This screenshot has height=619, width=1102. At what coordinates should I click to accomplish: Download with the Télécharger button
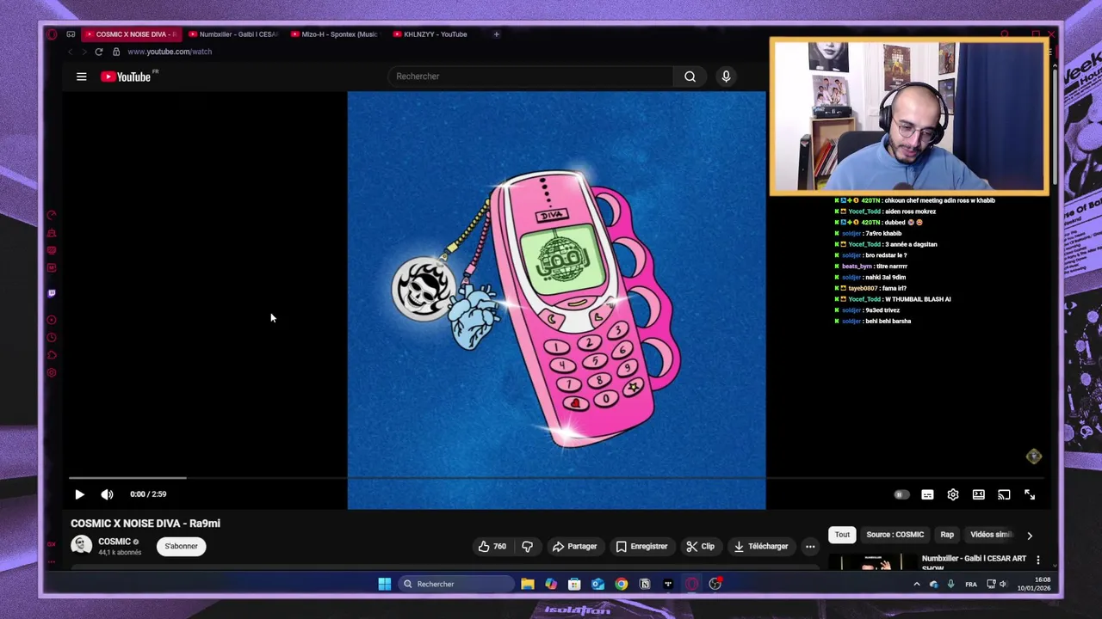pyautogui.click(x=761, y=546)
